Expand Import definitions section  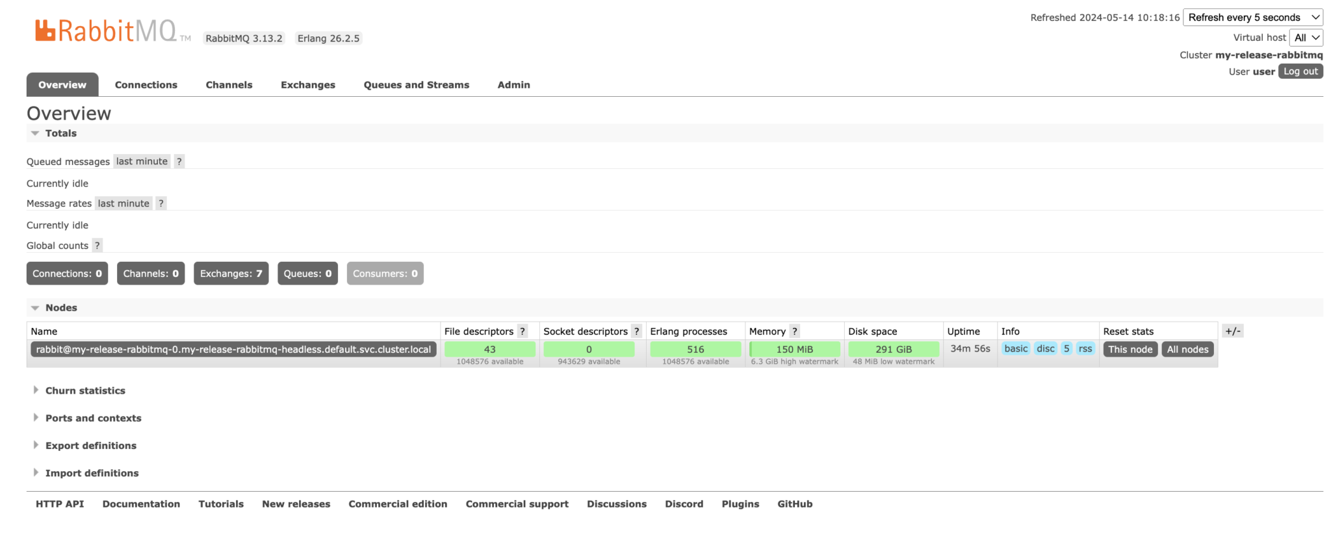point(92,473)
